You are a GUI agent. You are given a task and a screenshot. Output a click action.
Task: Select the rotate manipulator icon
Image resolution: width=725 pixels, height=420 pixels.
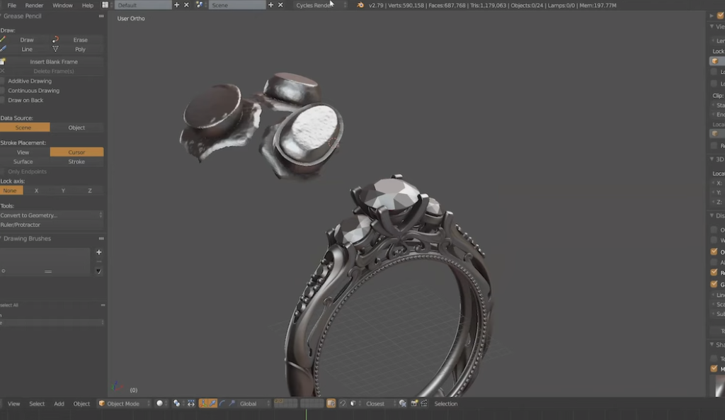click(x=222, y=403)
